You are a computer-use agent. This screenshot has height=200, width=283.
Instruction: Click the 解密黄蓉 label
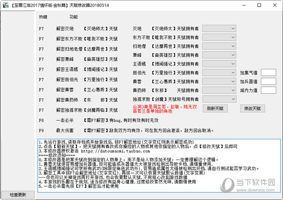[x=65, y=90]
